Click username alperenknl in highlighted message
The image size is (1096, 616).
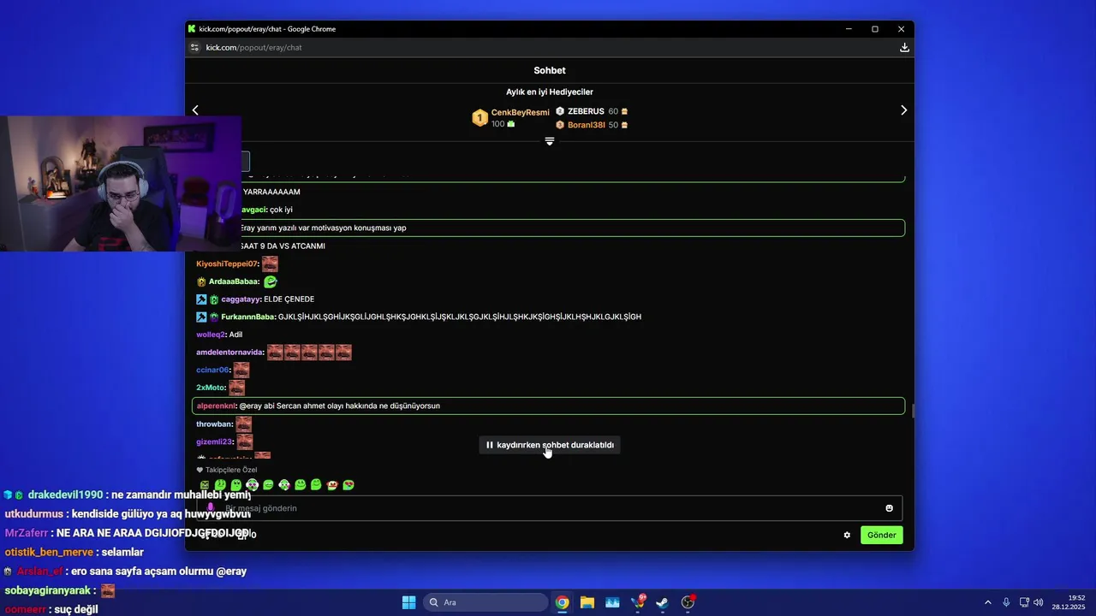click(216, 406)
